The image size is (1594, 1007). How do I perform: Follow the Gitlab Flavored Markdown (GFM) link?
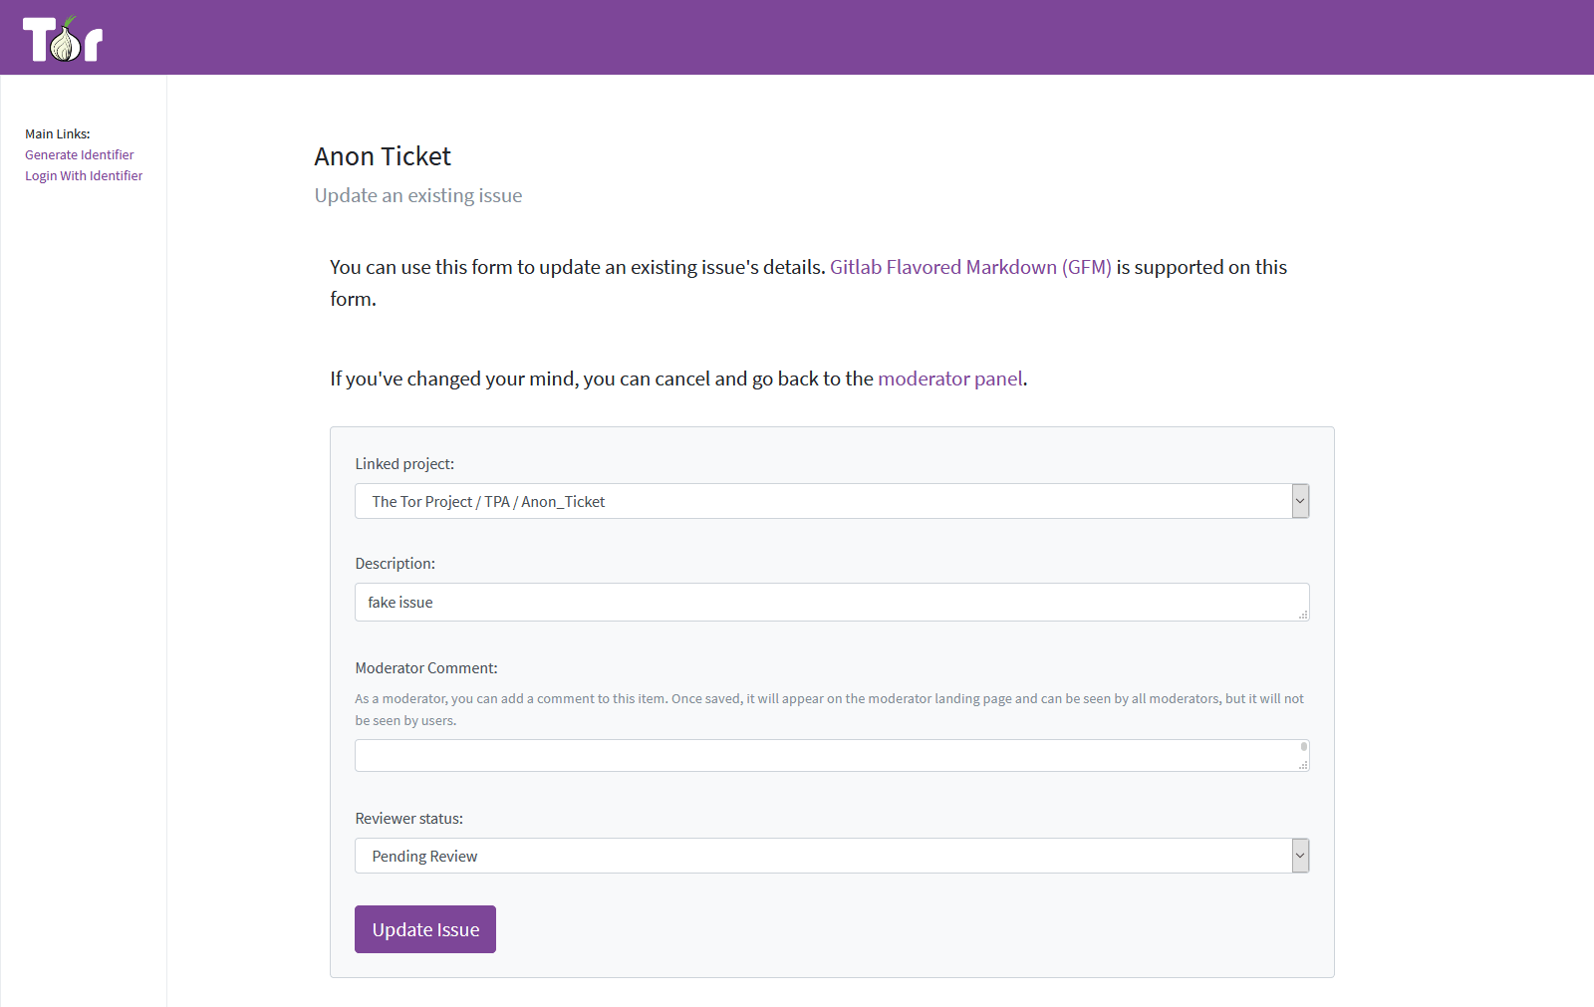click(x=970, y=267)
